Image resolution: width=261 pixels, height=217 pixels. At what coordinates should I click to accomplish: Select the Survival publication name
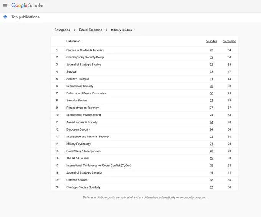tap(71, 71)
